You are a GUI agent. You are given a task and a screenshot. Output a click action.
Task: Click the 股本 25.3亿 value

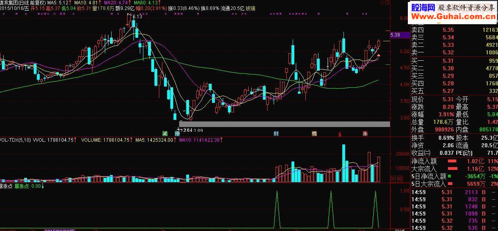[x=490, y=138]
